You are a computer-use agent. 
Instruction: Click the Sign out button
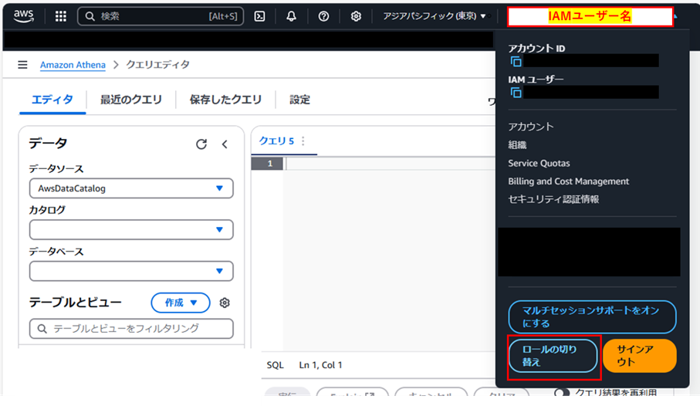tap(639, 356)
